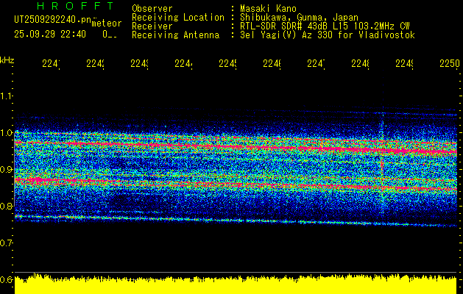The image size is (463, 294).
Task: Click the name Masaki Kano
Action: click(x=268, y=9)
